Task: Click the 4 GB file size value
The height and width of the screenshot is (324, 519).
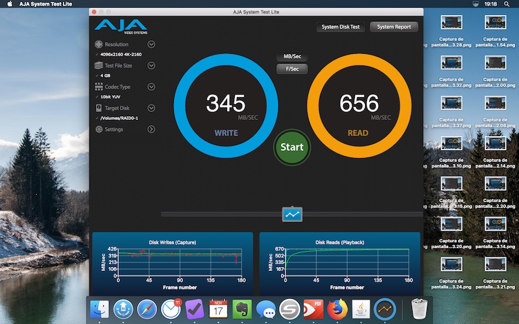Action: click(105, 76)
